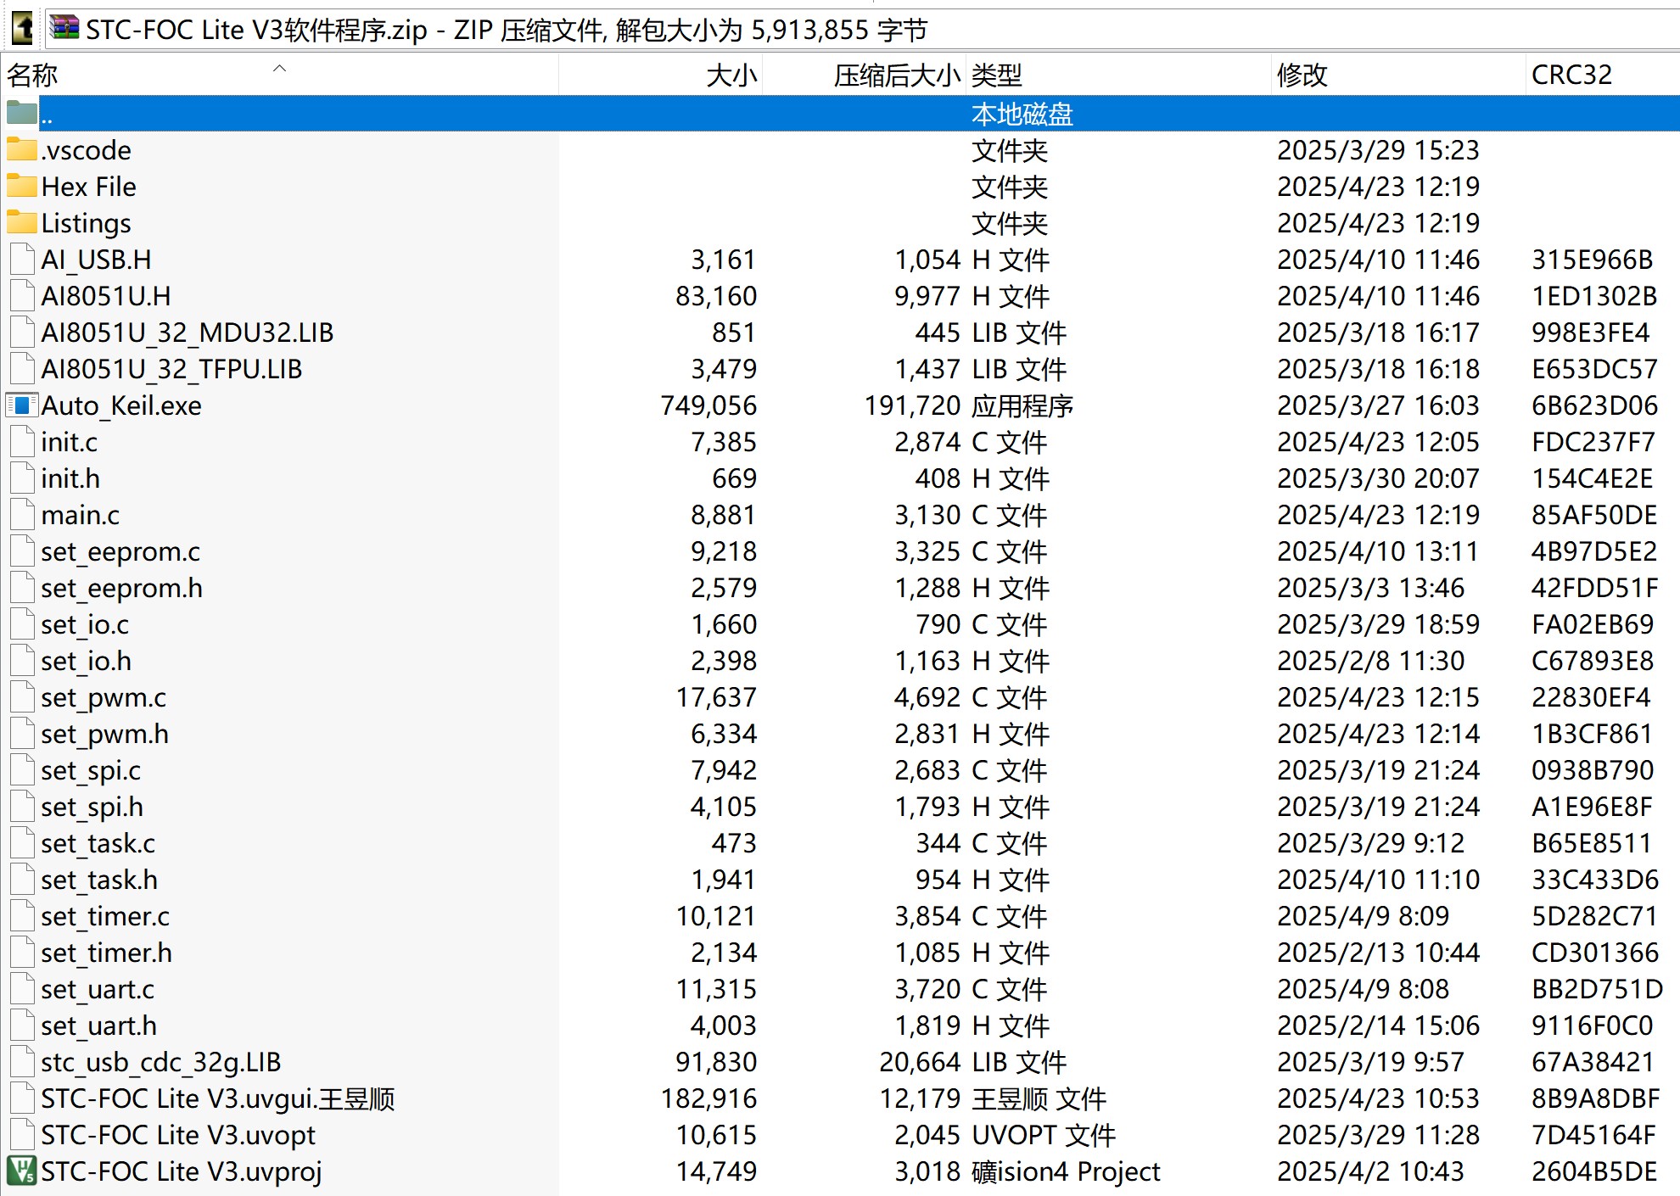Click the Hex File folder icon
Viewport: 1680px width, 1196px height.
[x=22, y=187]
